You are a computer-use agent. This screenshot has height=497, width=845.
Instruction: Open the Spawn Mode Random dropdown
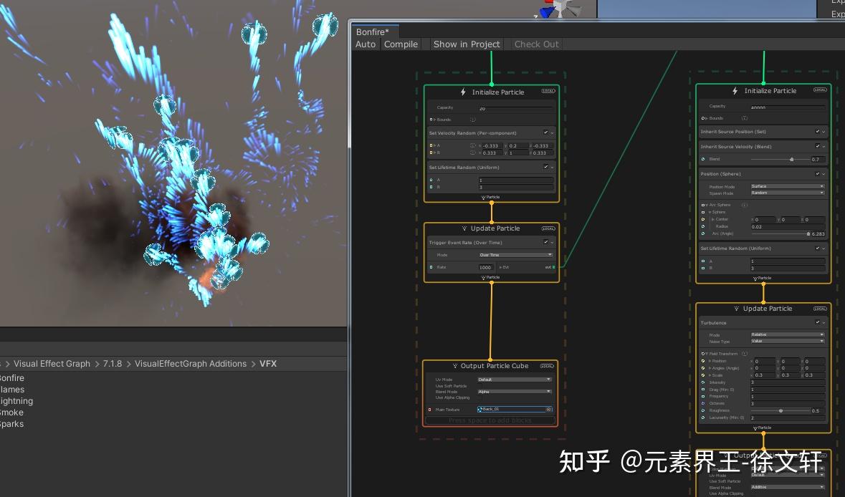tap(786, 192)
